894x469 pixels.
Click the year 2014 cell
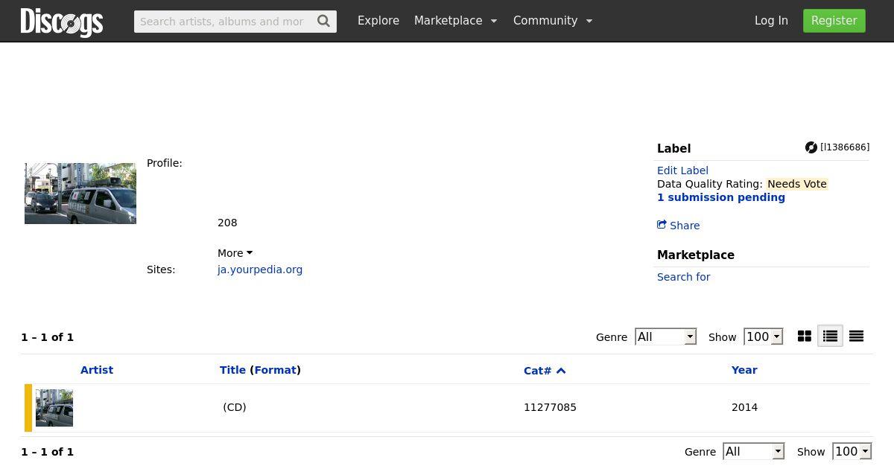click(744, 407)
